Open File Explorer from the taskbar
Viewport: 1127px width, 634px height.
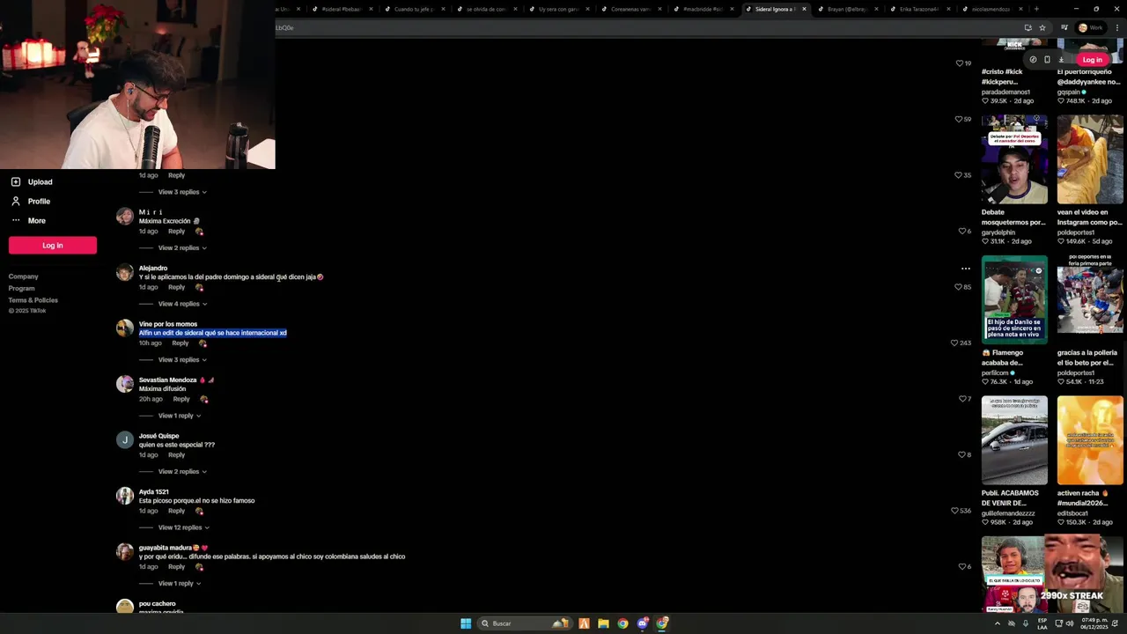[x=603, y=623]
